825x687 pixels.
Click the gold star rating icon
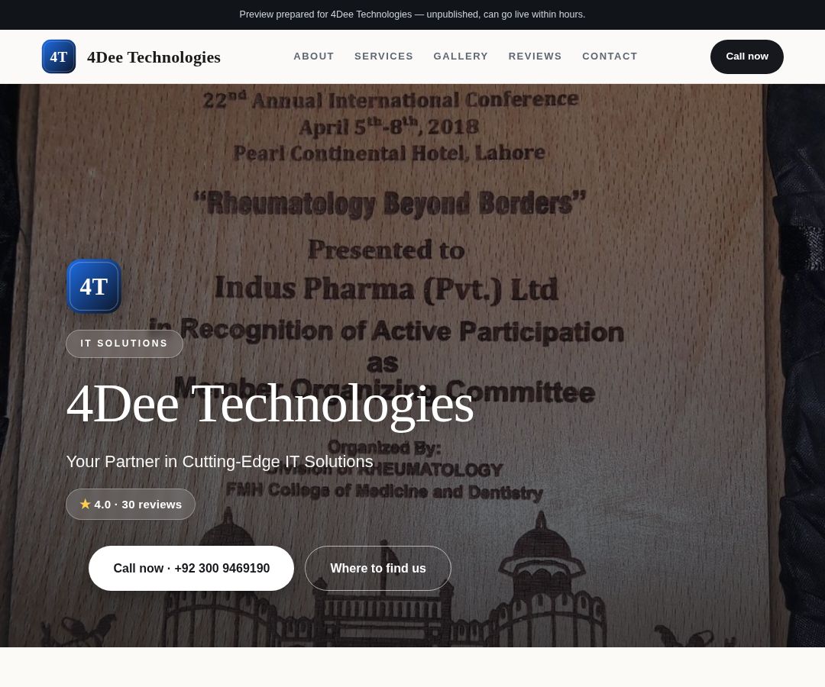click(86, 504)
